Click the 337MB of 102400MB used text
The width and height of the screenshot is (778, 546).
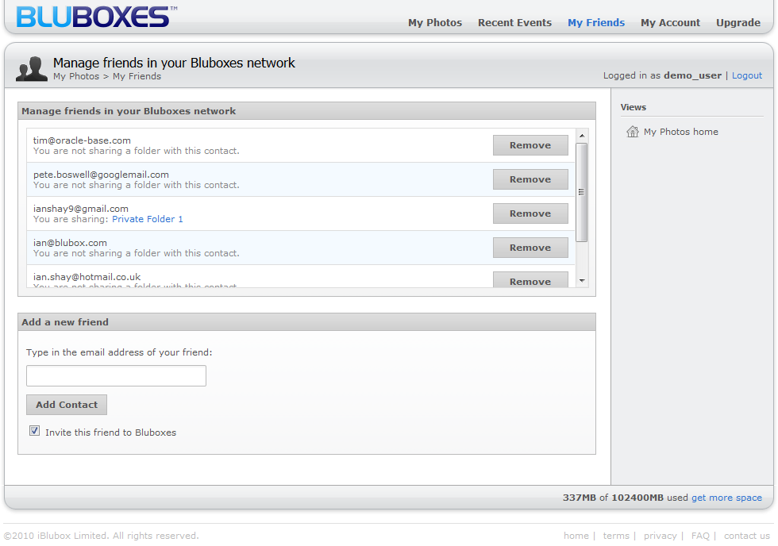(x=626, y=498)
